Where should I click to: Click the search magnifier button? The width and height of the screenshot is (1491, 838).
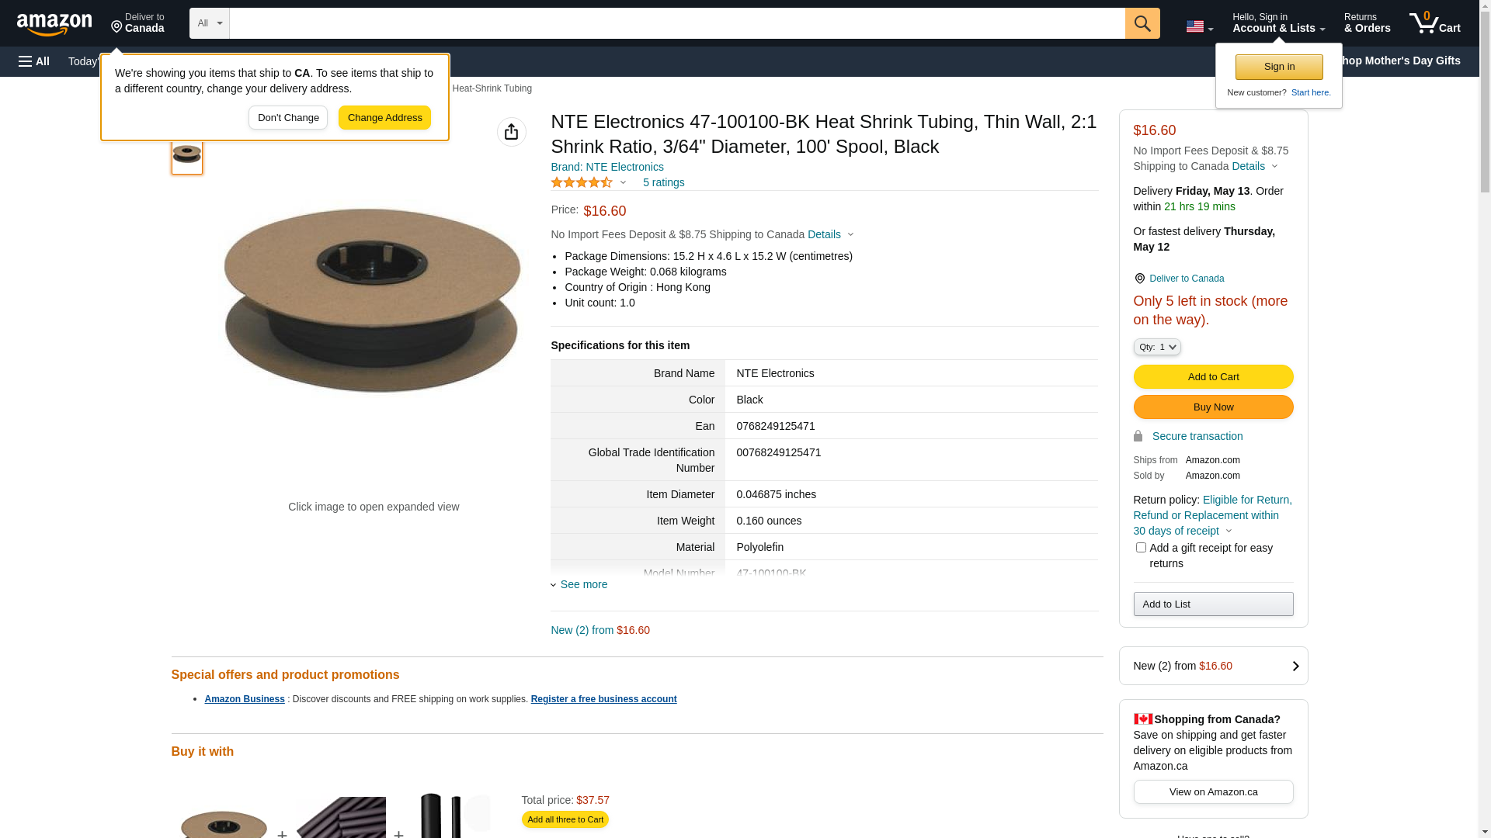1142,23
